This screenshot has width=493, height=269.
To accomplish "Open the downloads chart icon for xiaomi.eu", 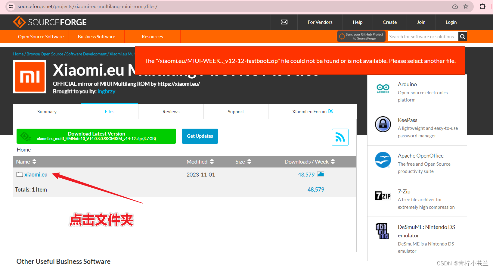I will [x=321, y=174].
